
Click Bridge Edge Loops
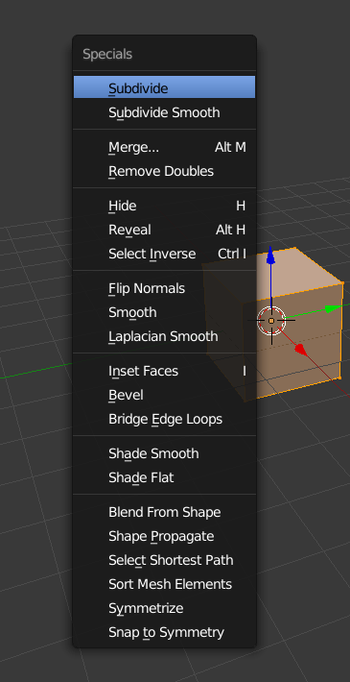[x=164, y=419]
